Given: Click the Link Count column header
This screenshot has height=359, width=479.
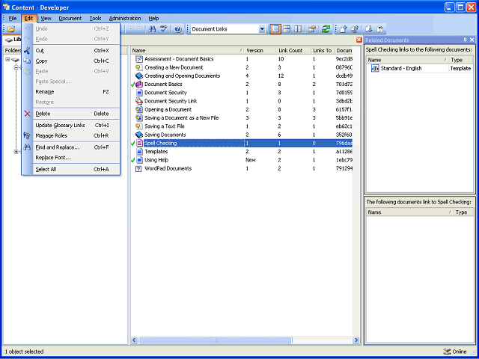Looking at the screenshot, I should [x=294, y=50].
